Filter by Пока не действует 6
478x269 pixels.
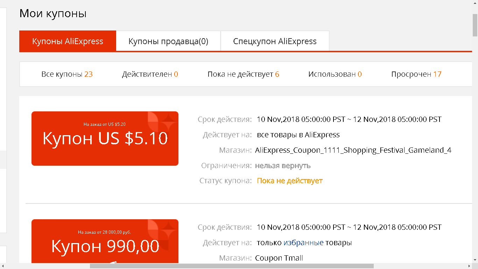point(243,74)
